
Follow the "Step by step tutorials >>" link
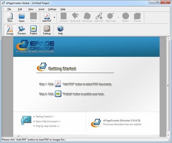(47, 126)
